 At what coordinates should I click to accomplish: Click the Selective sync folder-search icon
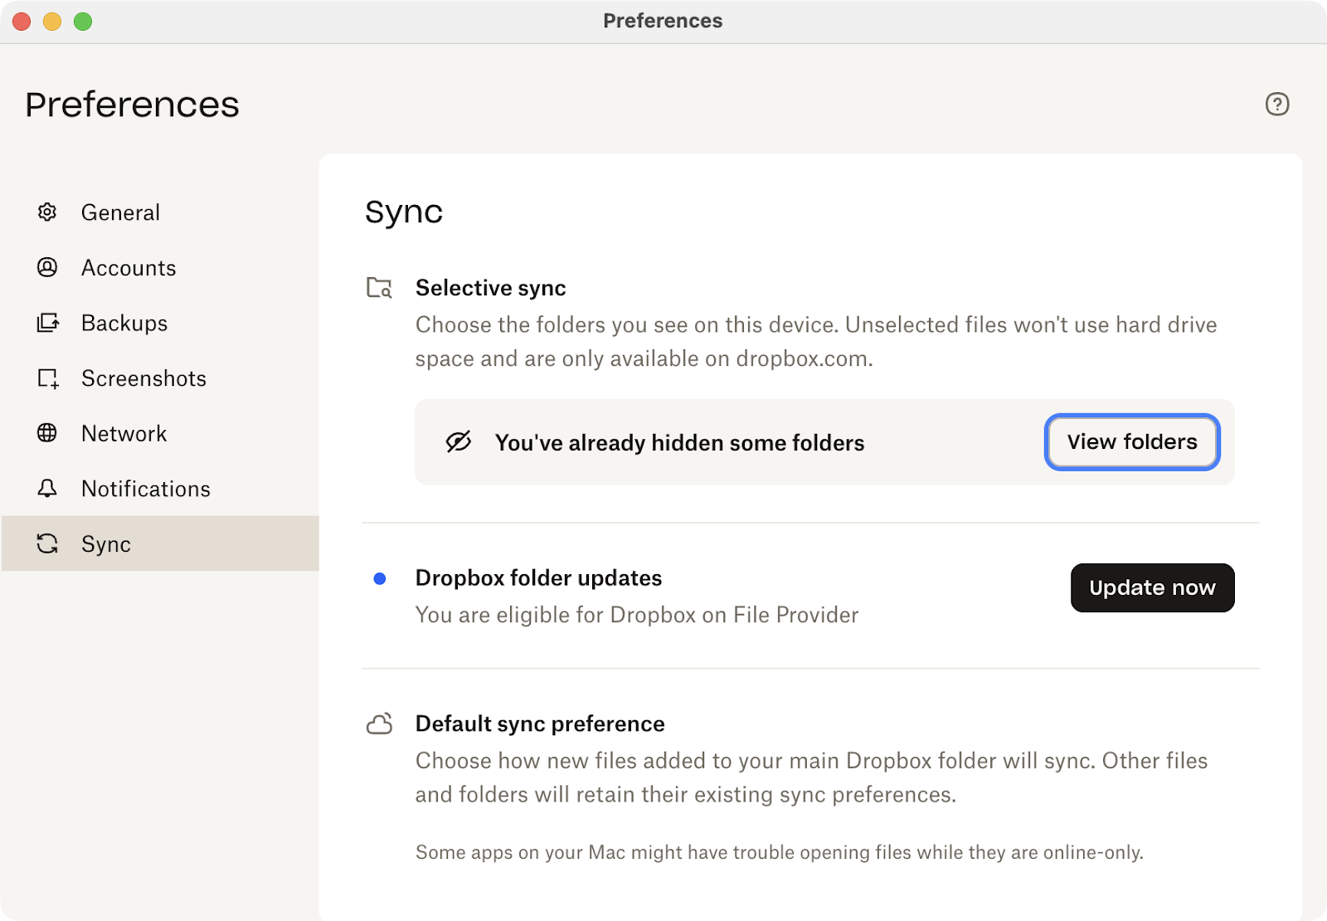(380, 288)
